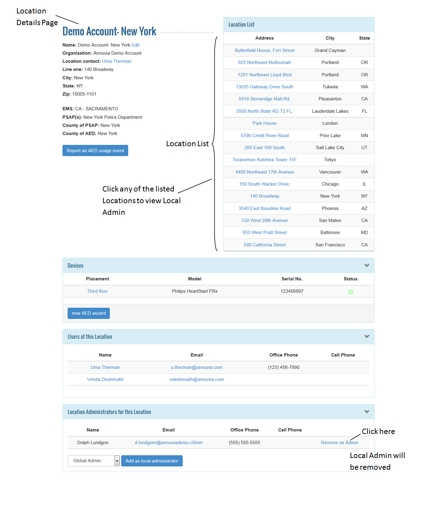This screenshot has height=509, width=421.
Task: Launch the new AED wizard
Action: click(89, 313)
